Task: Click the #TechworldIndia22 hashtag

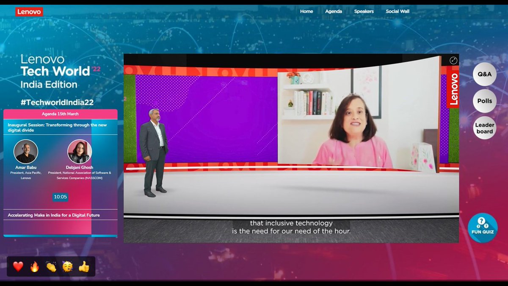Action: point(57,102)
